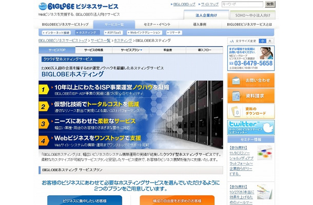
Task: Click the クラウド型ホスティングサービス label
Action: 72,59
